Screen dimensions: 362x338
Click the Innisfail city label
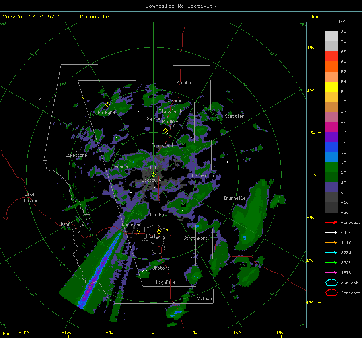(x=162, y=145)
